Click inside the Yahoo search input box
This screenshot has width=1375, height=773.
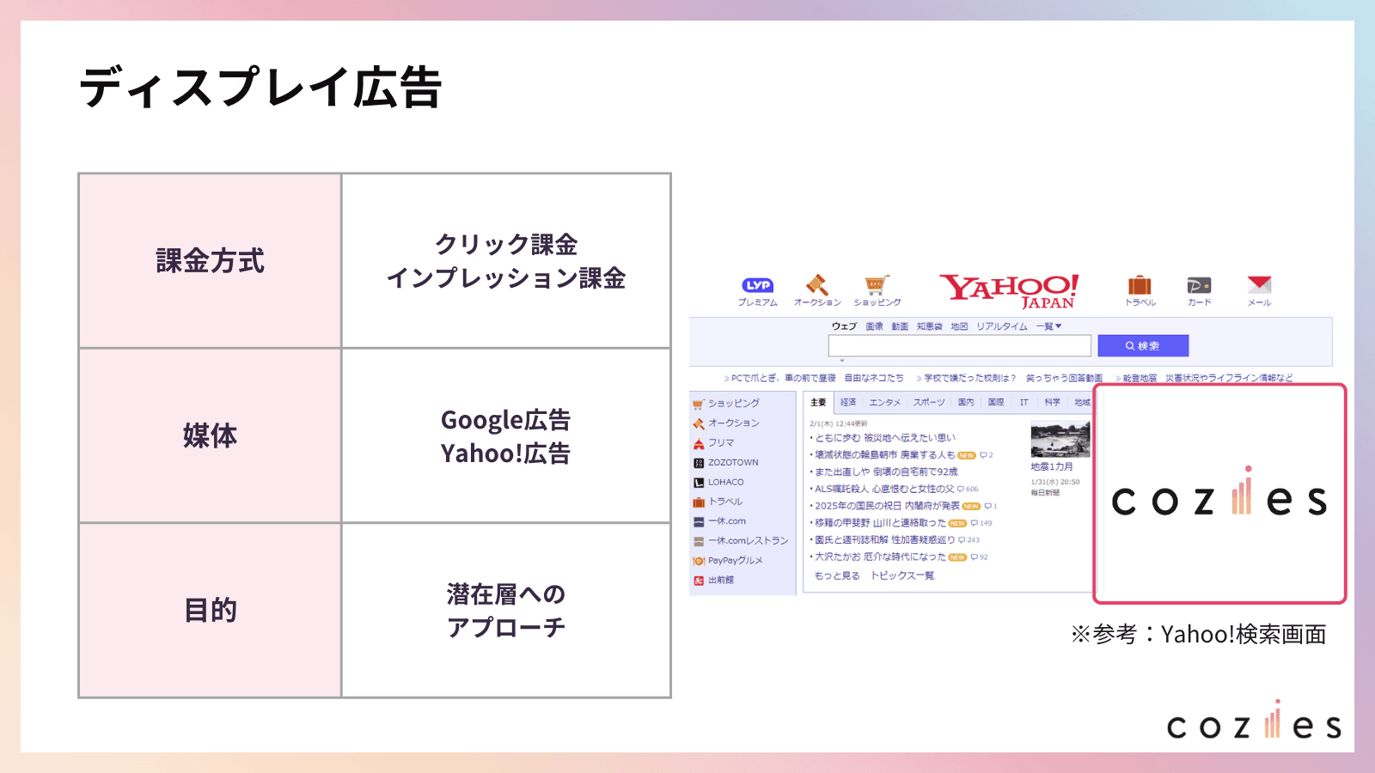point(959,345)
